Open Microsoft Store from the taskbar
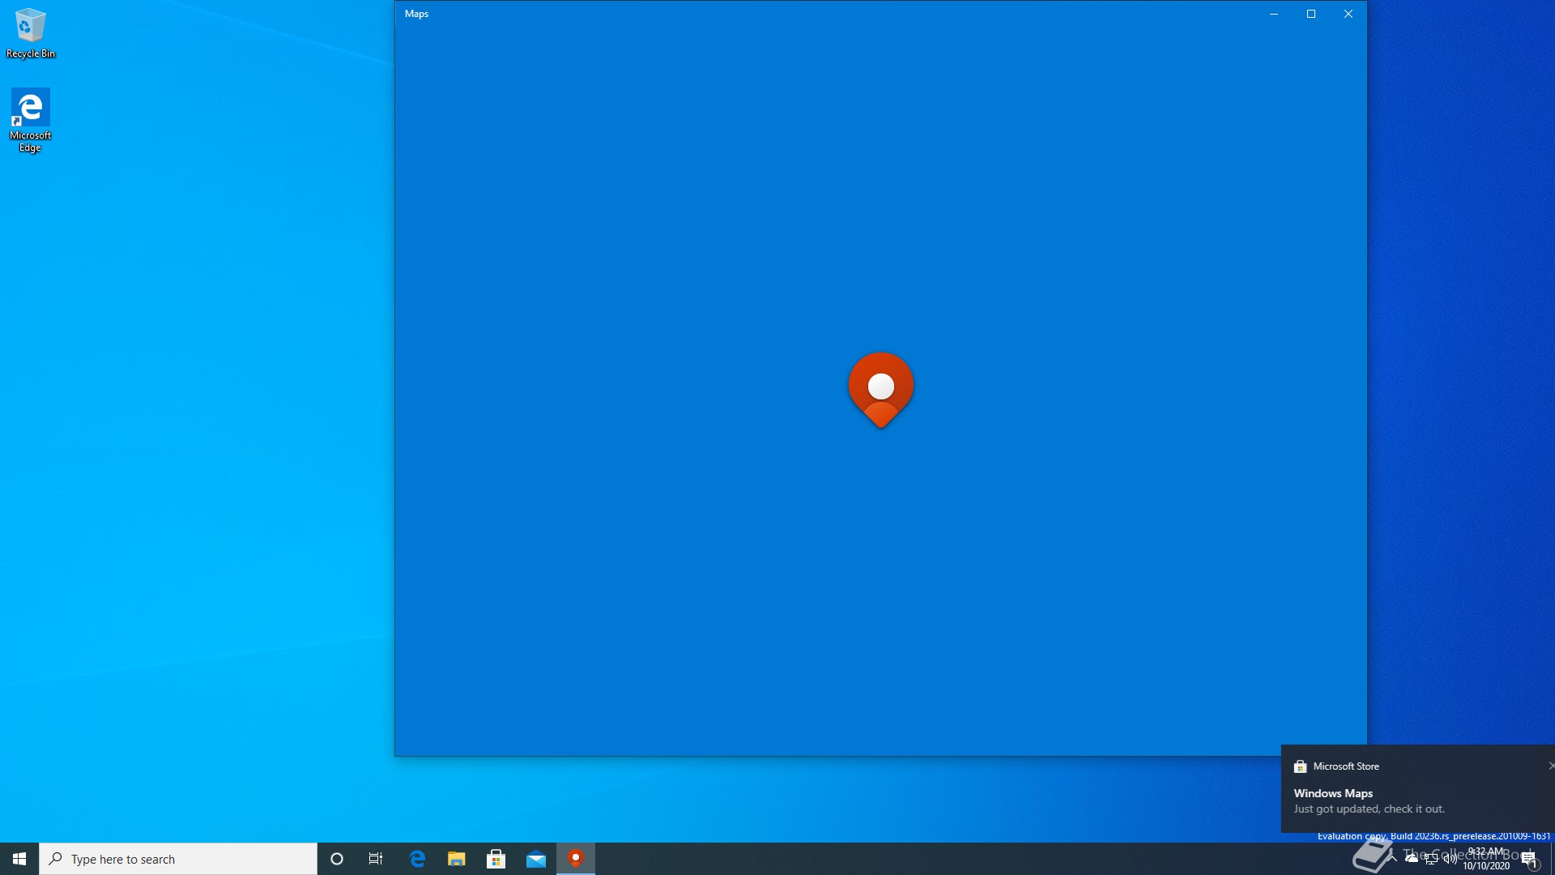This screenshot has height=875, width=1555. tap(496, 859)
